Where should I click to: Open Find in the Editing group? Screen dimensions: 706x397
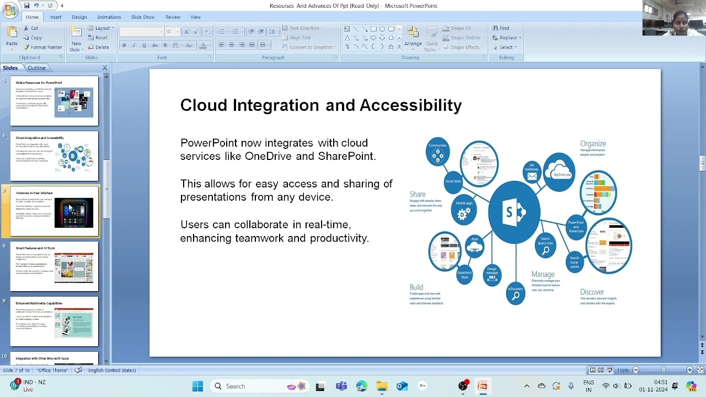pos(500,28)
